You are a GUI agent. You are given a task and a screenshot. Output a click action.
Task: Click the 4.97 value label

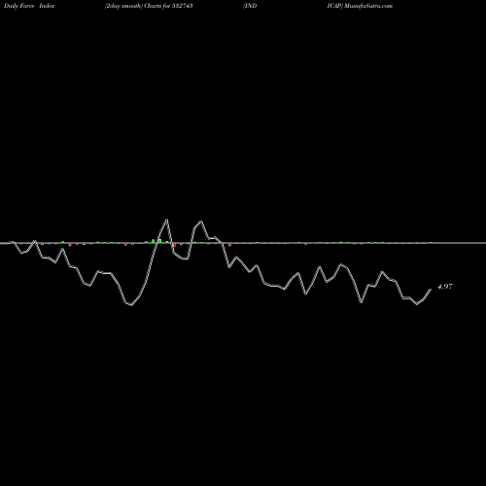point(445,287)
